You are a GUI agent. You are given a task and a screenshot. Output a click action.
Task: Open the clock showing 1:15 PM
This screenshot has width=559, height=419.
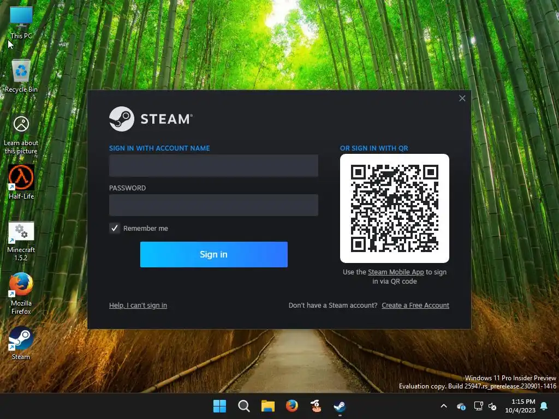(520, 406)
